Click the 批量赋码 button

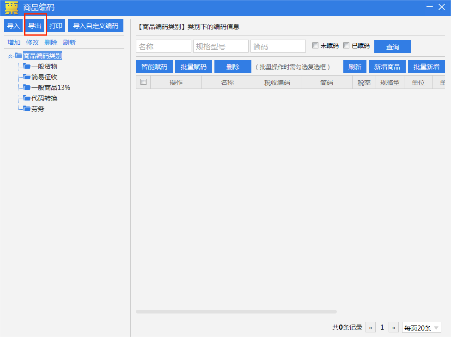[x=194, y=66]
